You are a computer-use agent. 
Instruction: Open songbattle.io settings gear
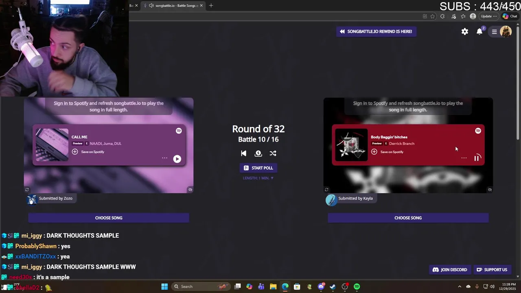coord(464,31)
